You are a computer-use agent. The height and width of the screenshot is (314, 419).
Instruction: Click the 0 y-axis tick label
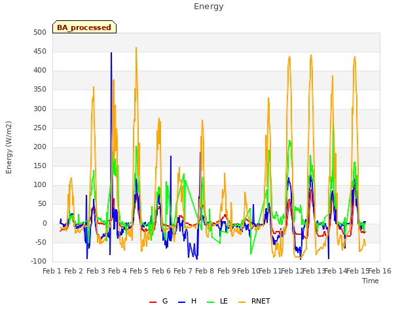45,224
